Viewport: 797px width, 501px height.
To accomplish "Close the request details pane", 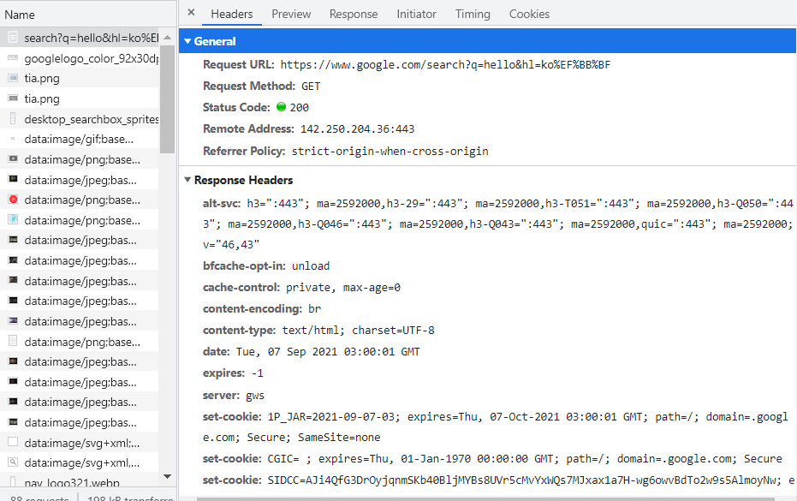I will 191,12.
